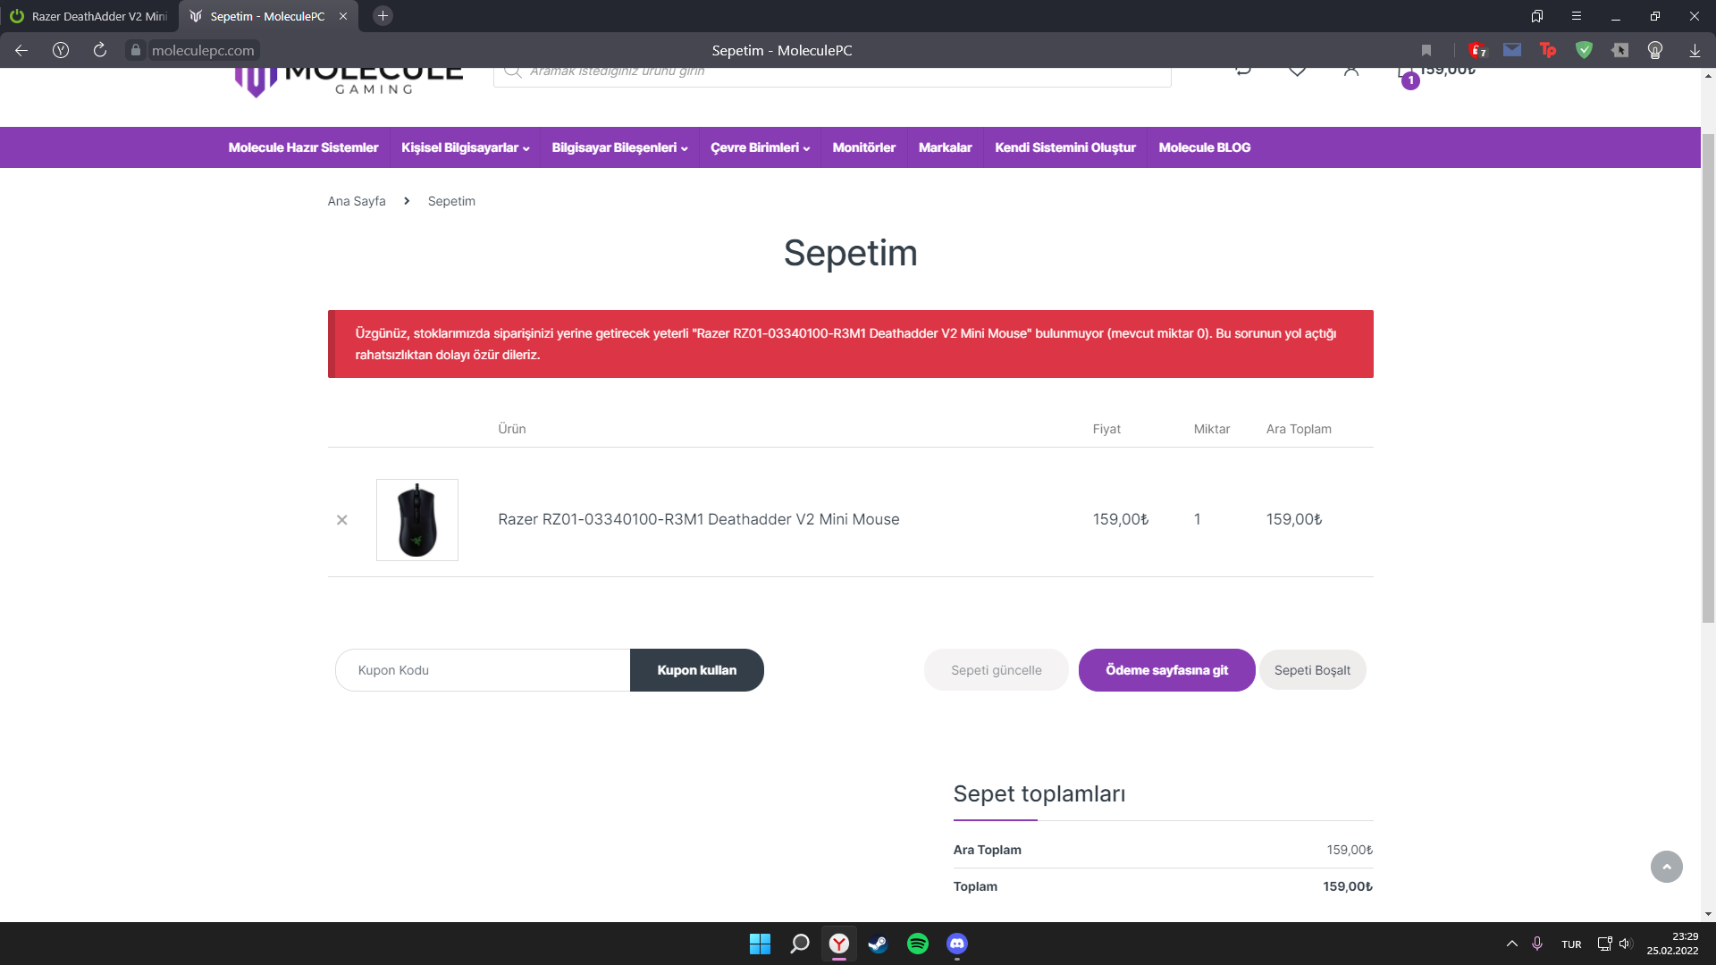Screen dimensions: 1716x965
Task: Open the shopping cart icon in header
Action: click(1404, 73)
